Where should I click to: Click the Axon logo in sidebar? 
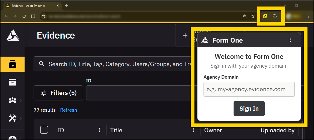[13, 35]
